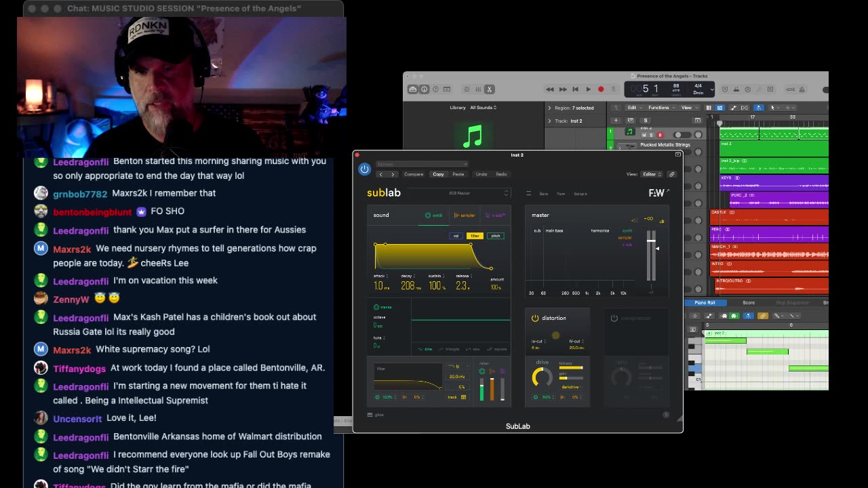
Task: Open the View menu in tracks area
Action: coord(690,108)
